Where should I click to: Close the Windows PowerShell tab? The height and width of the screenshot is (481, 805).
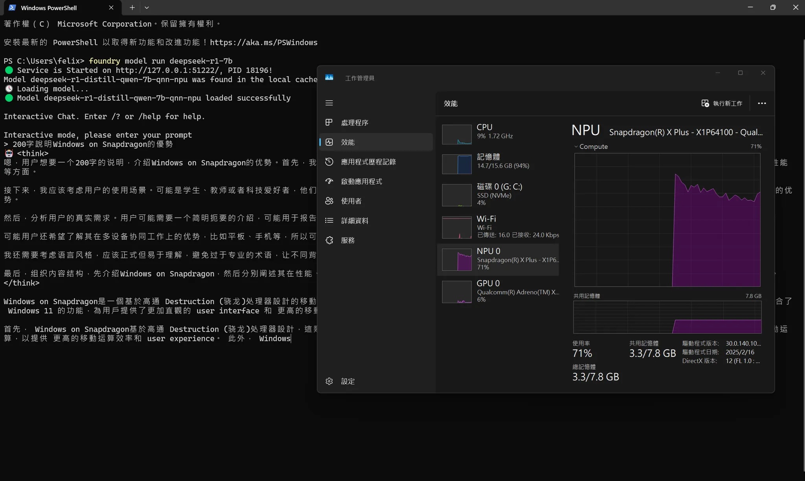(111, 7)
